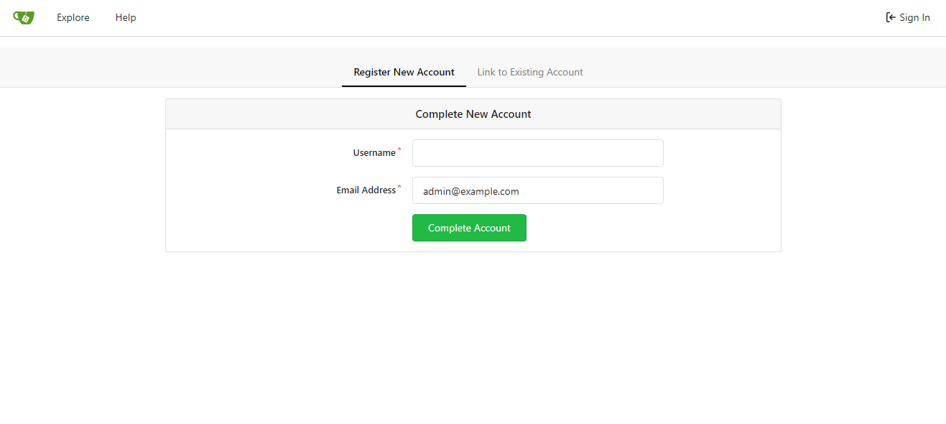Select Help in the navigation bar
Viewport: 946px width, 424px height.
(x=125, y=17)
